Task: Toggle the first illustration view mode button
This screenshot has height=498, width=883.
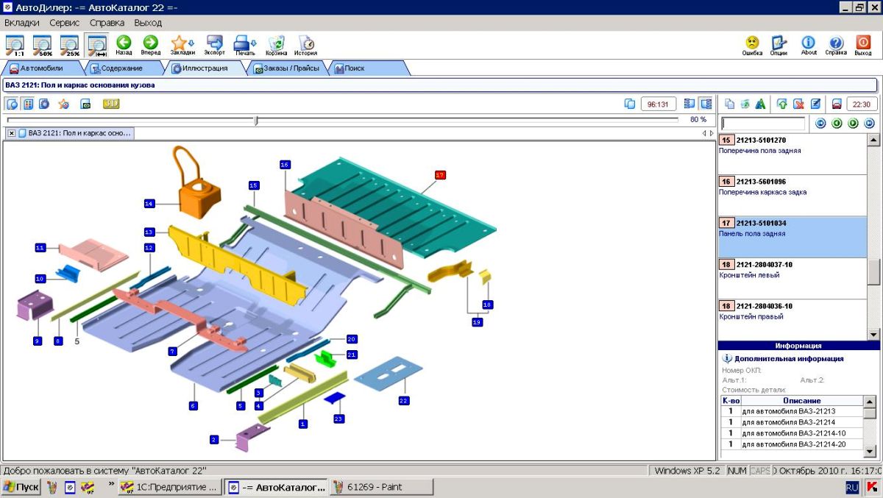Action: click(x=13, y=104)
